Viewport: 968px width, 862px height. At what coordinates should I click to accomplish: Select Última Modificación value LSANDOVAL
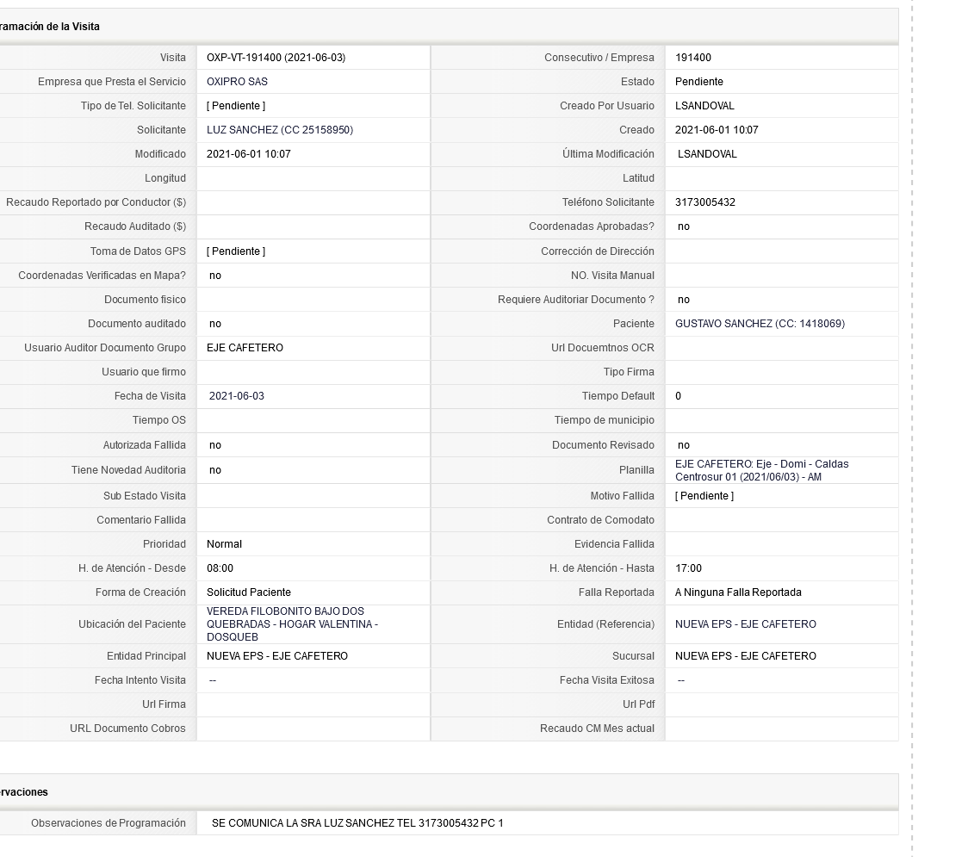(x=707, y=154)
